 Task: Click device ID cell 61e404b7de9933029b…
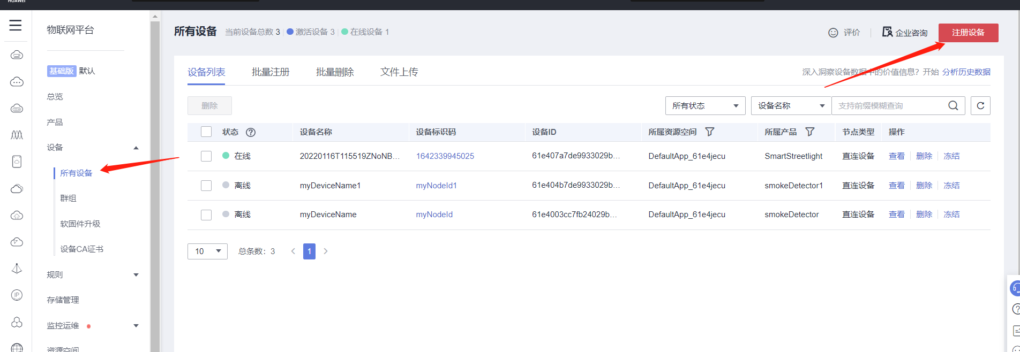click(576, 185)
